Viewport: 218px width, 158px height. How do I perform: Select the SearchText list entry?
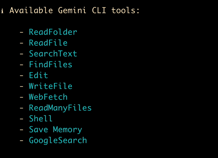(53, 54)
